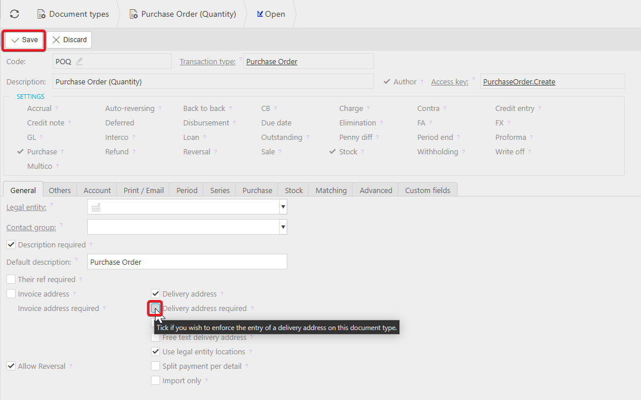Open the Advanced tab
The image size is (641, 400).
coord(376,190)
